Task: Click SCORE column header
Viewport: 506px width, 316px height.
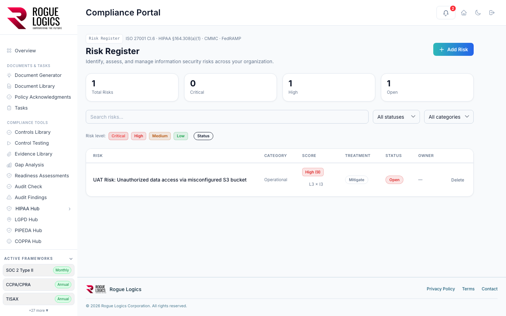Action: click(x=309, y=156)
